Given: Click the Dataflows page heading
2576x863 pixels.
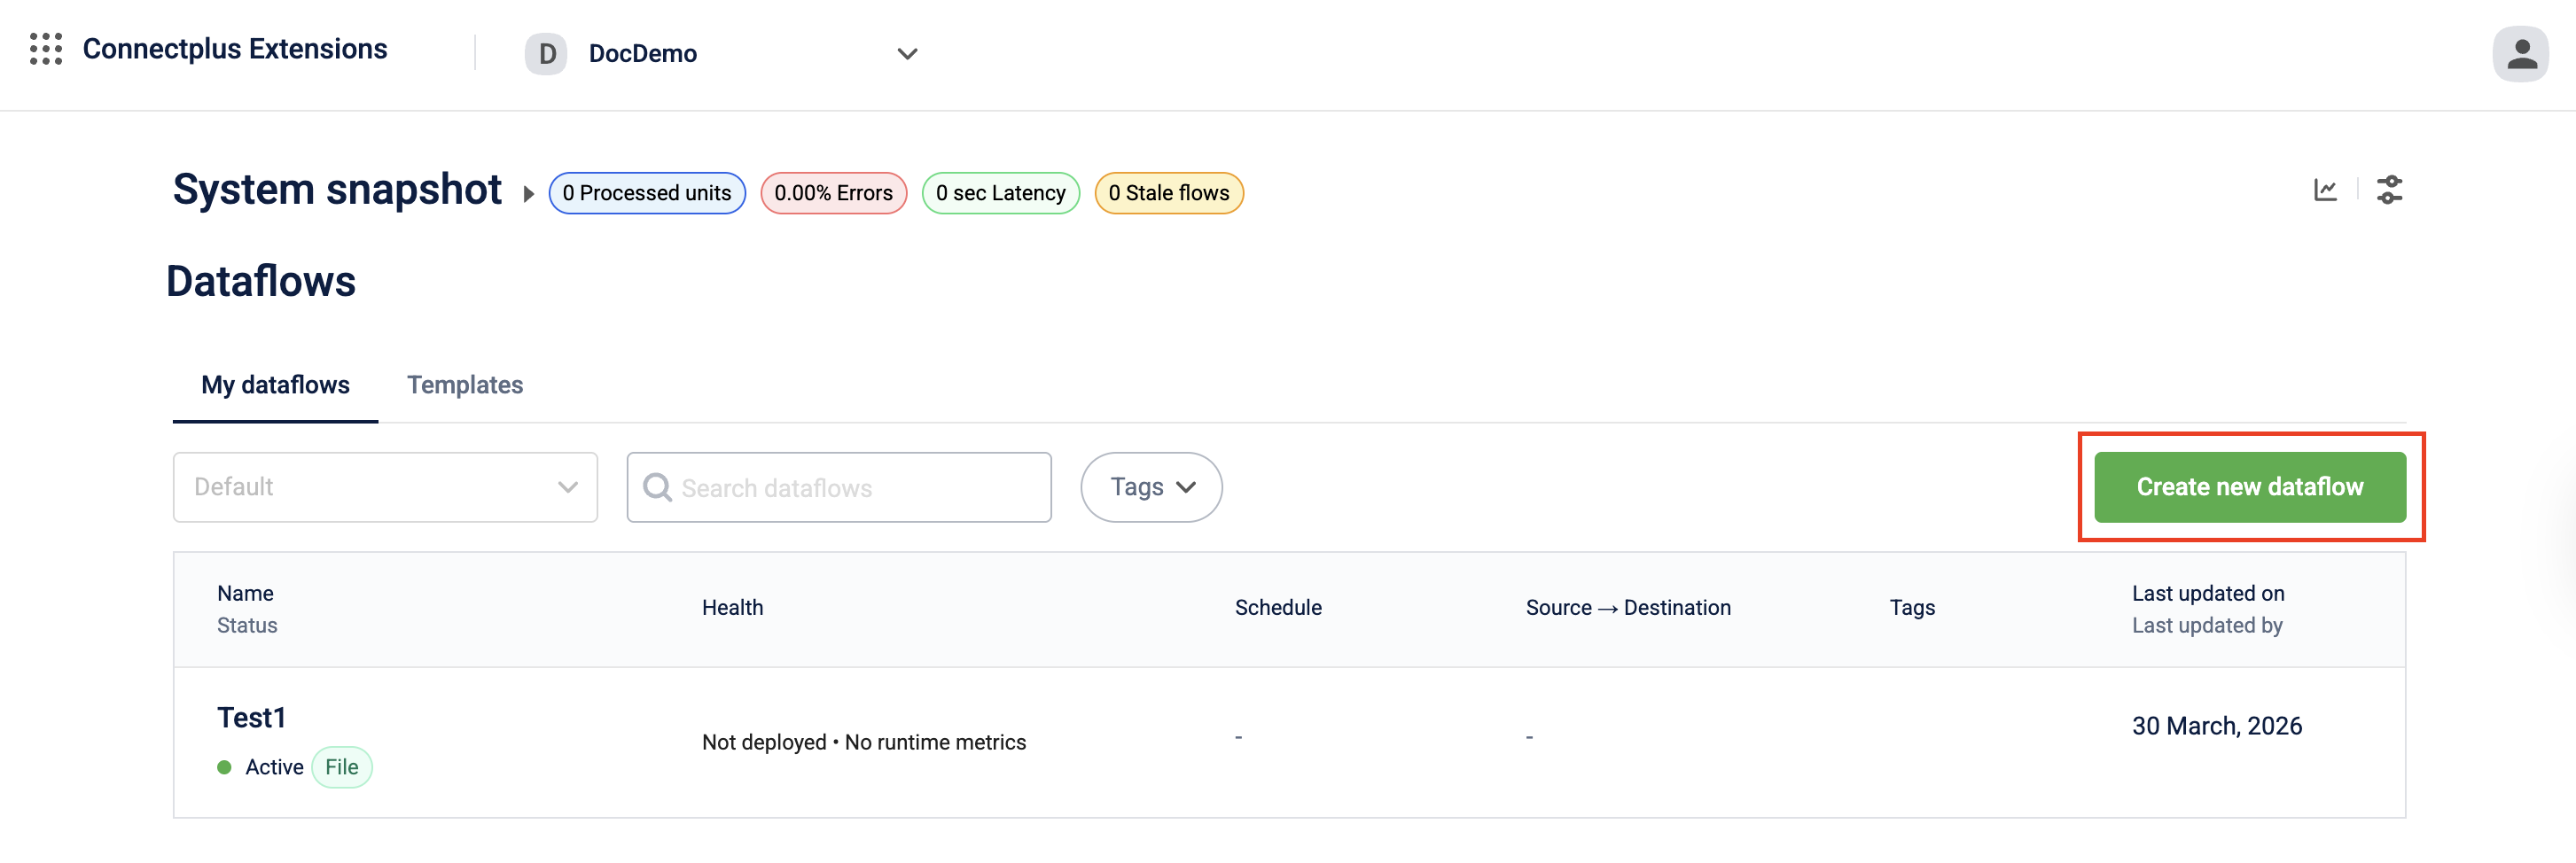Looking at the screenshot, I should click(x=261, y=281).
